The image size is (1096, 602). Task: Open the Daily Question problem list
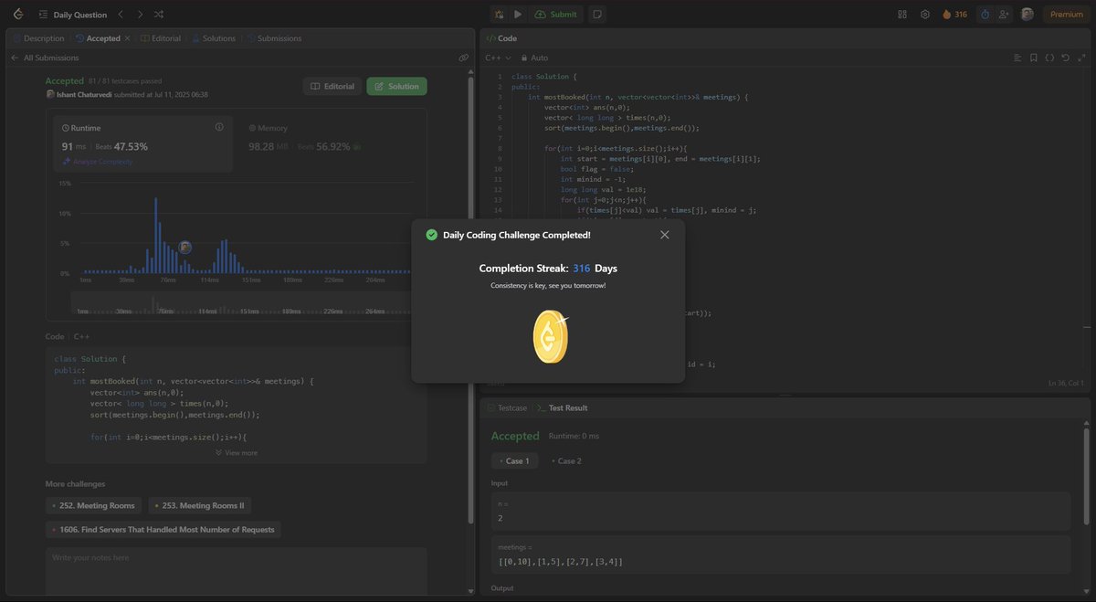(x=71, y=15)
